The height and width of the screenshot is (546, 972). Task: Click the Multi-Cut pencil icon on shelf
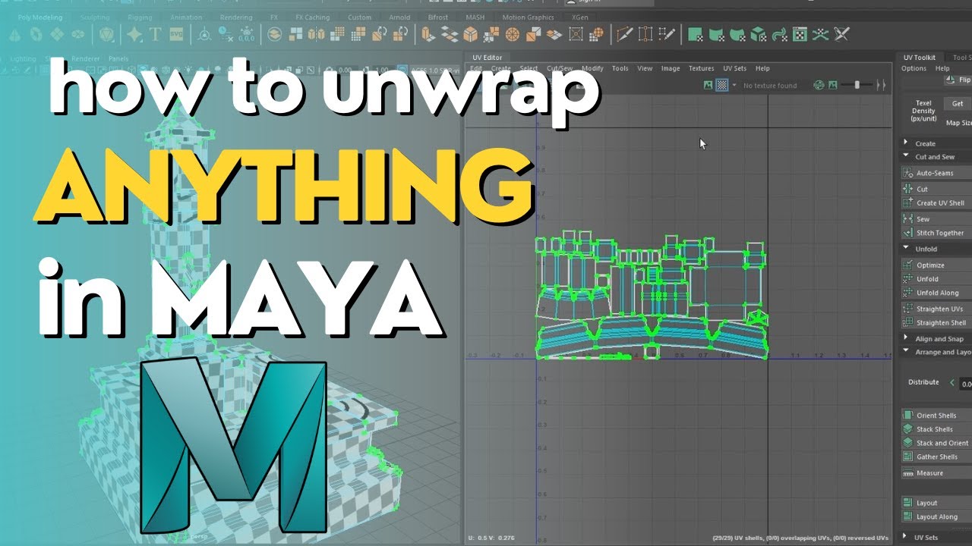625,34
